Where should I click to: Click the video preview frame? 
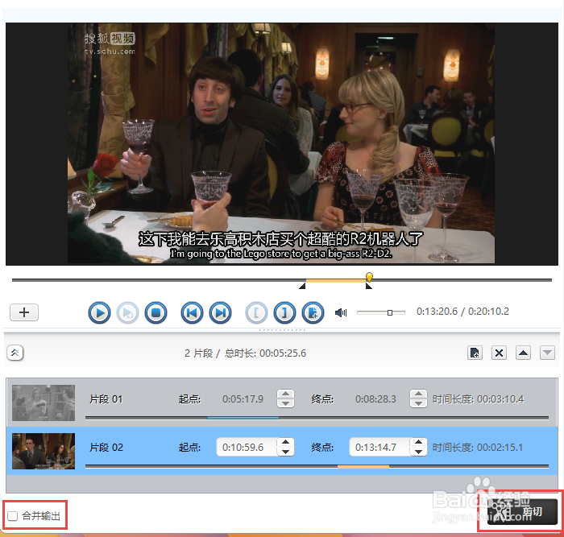(282, 144)
